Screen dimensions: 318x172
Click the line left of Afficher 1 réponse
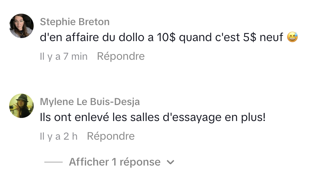click(54, 162)
